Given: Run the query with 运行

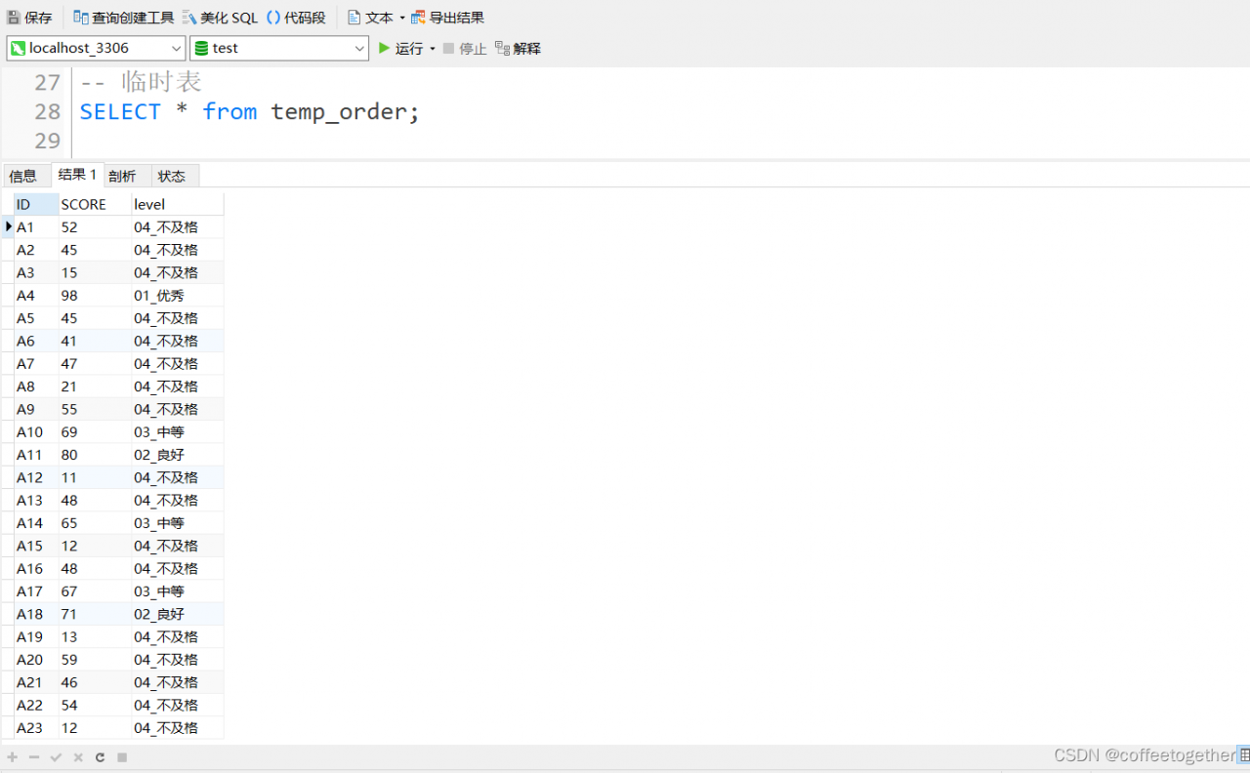Looking at the screenshot, I should click(400, 48).
